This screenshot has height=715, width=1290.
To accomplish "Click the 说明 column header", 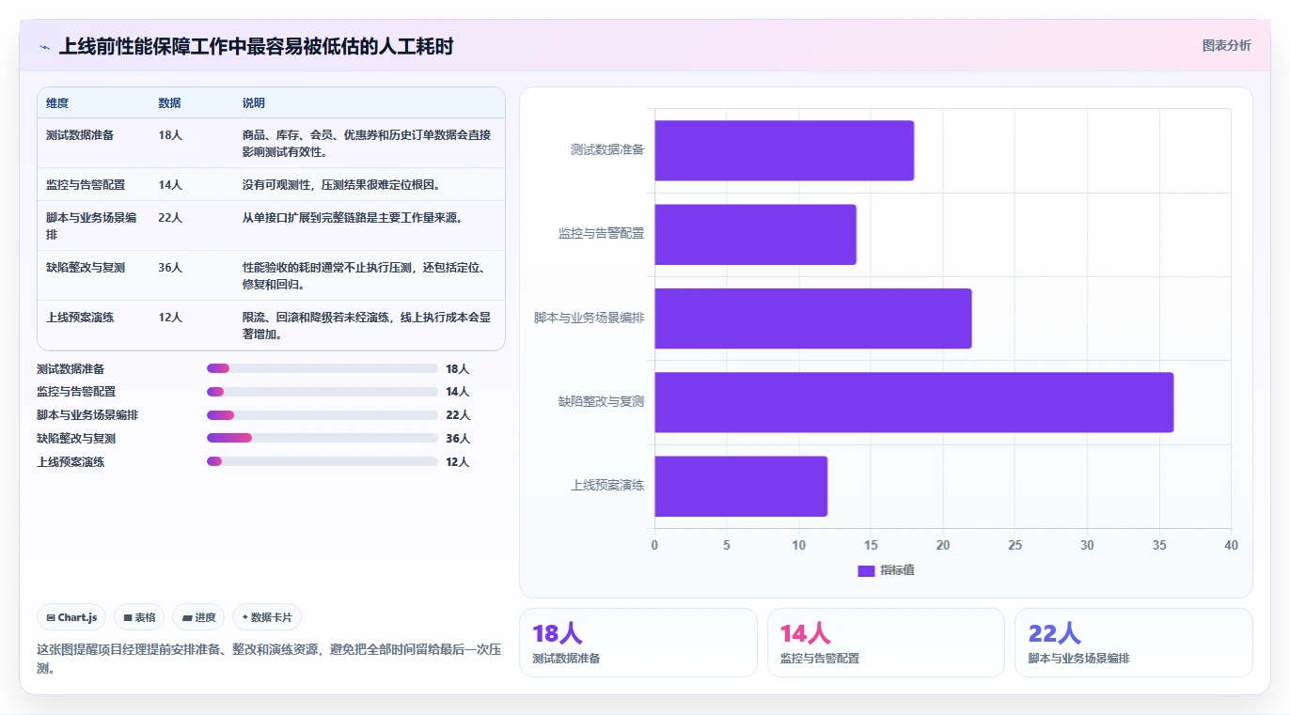I will click(x=254, y=103).
